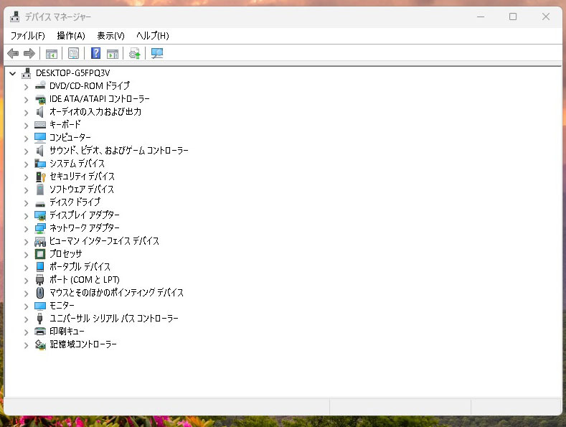Screen dimensions: 566x427
Task: Click the Device Manager title bar icon
Action: coord(15,17)
